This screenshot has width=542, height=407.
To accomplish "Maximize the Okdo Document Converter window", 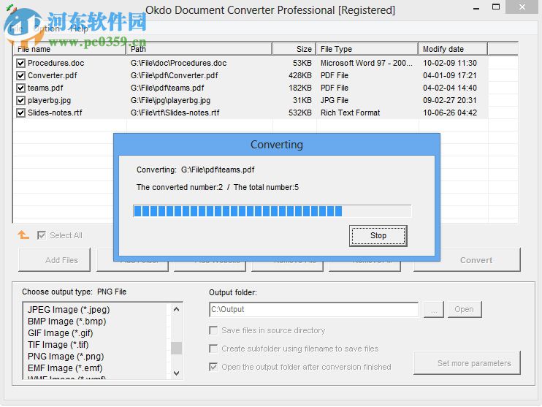I will 496,7.
